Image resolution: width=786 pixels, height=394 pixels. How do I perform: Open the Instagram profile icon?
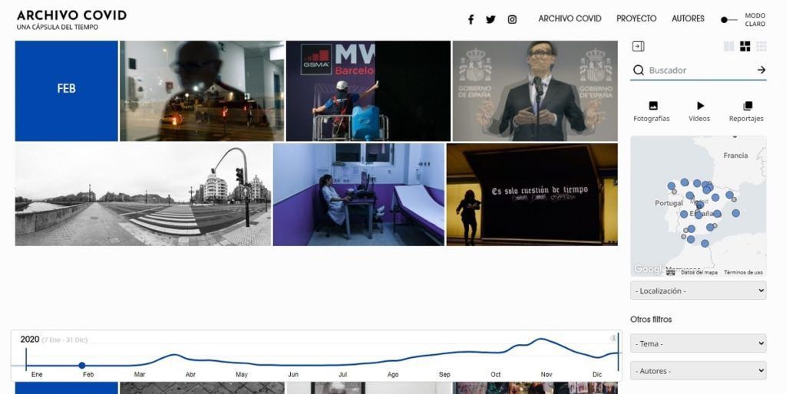pyautogui.click(x=512, y=19)
